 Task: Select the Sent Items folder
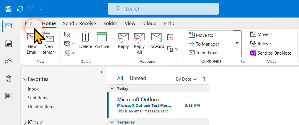38,98
